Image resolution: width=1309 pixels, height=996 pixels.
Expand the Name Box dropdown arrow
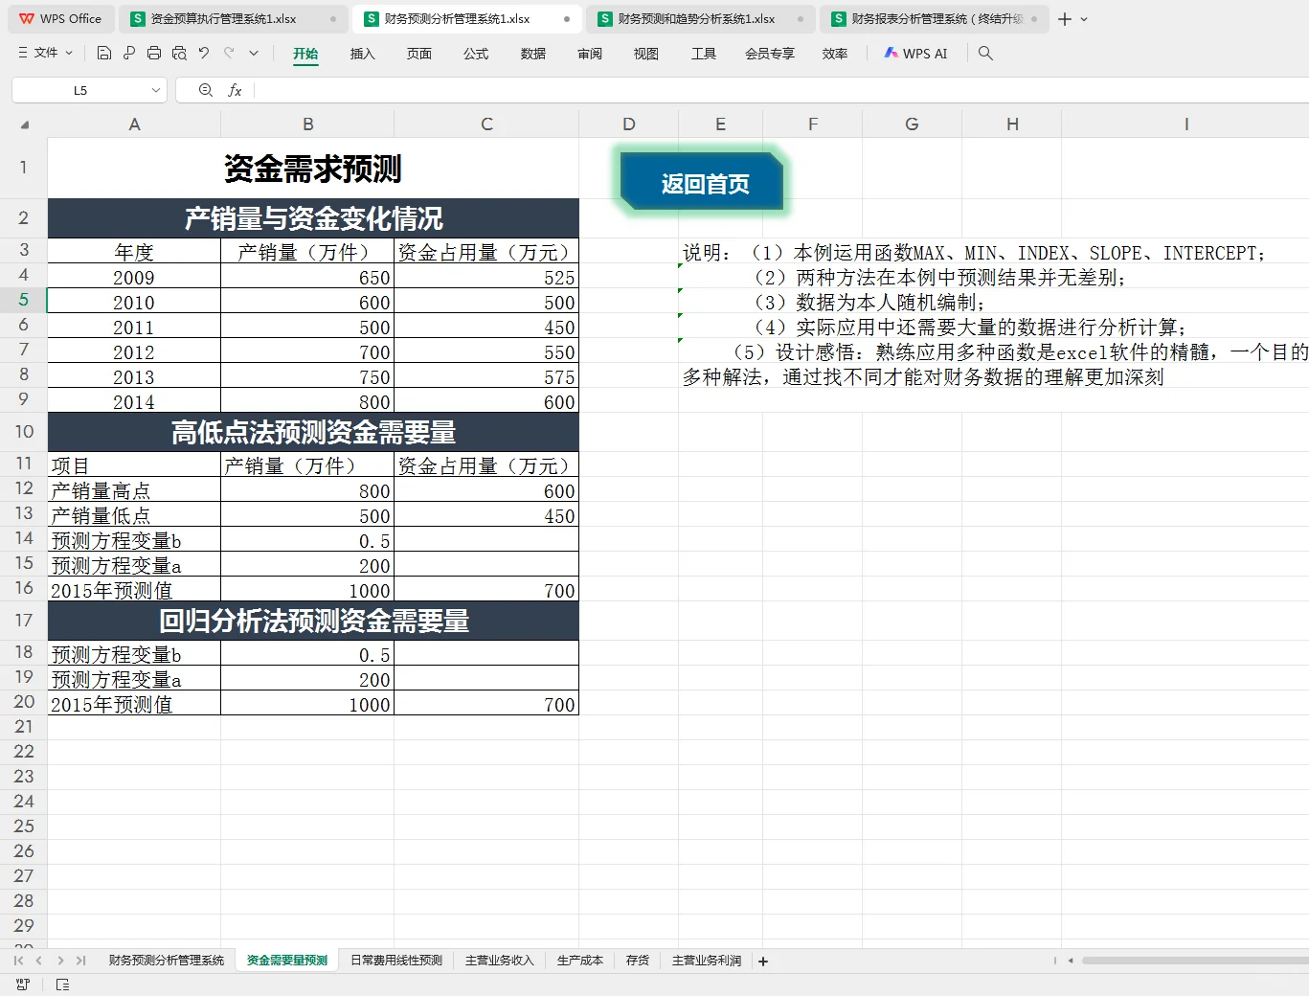156,90
